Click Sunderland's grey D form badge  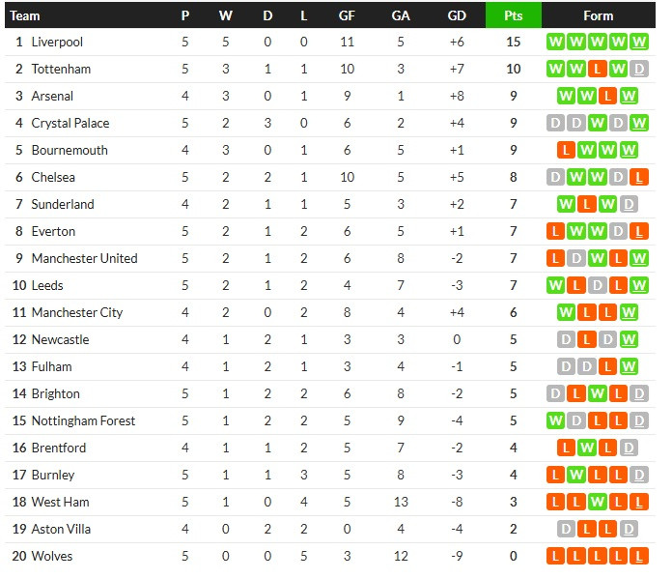point(629,204)
